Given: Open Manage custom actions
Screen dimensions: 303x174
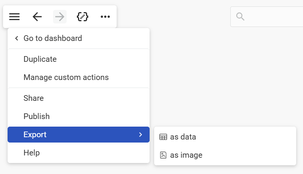Looking at the screenshot, I should click(x=66, y=77).
